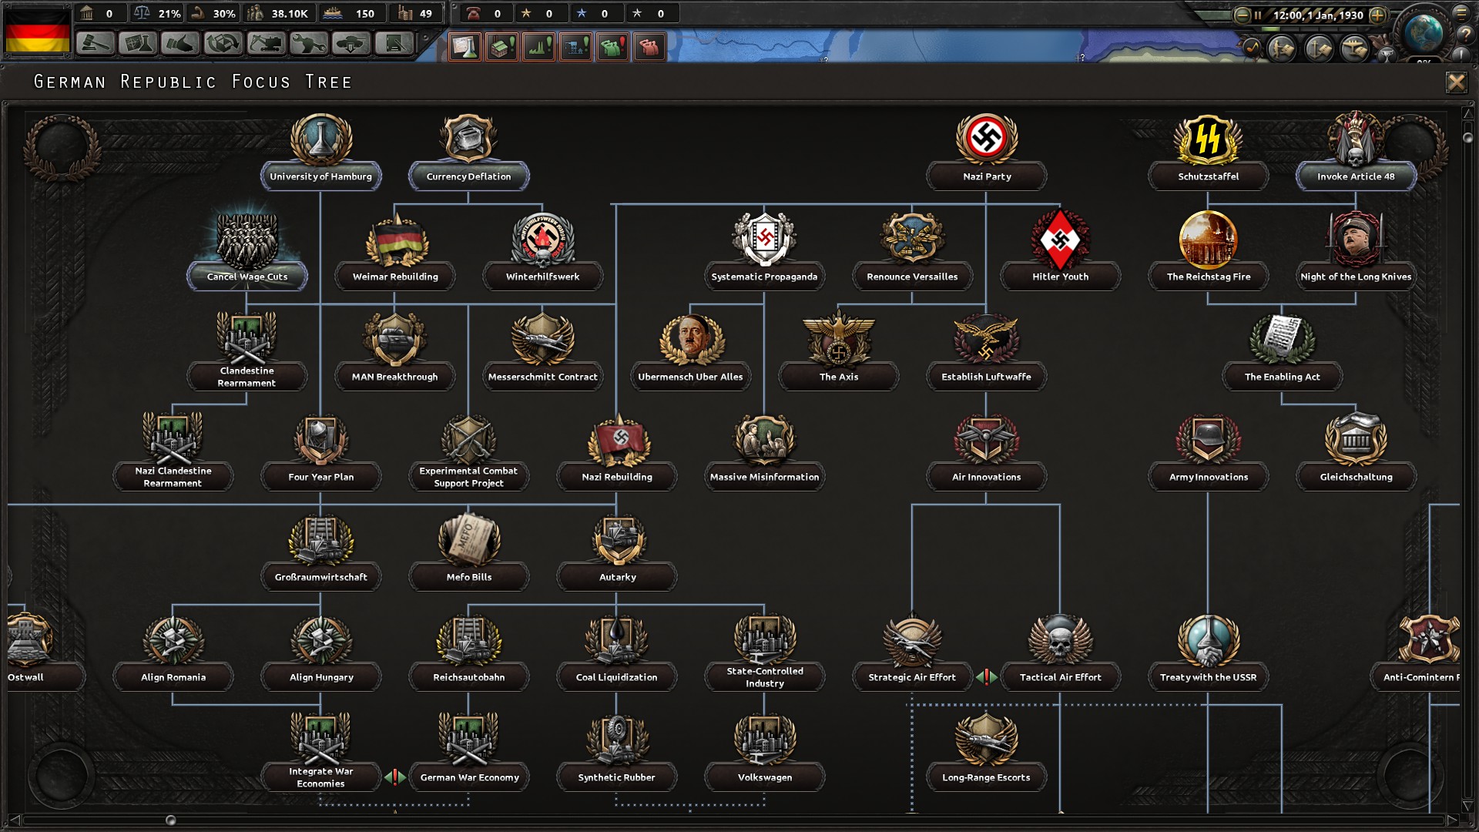
Task: Click the horizontal scrollbar right arrow
Action: pyautogui.click(x=1452, y=820)
